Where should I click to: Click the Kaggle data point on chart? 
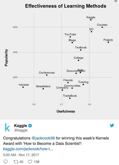point(91,20)
